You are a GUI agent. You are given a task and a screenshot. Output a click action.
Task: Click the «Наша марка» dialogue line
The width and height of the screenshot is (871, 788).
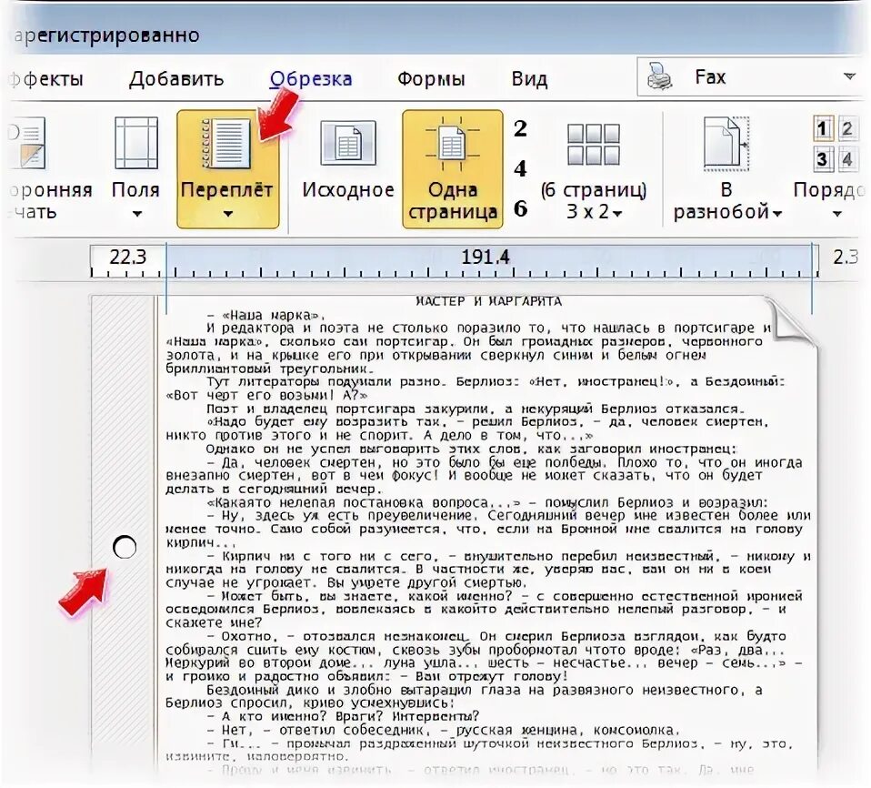(x=265, y=316)
